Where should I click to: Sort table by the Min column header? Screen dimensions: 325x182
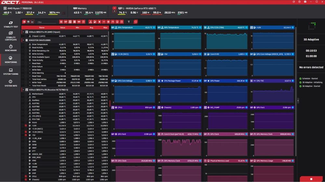pyautogui.click(x=77, y=28)
